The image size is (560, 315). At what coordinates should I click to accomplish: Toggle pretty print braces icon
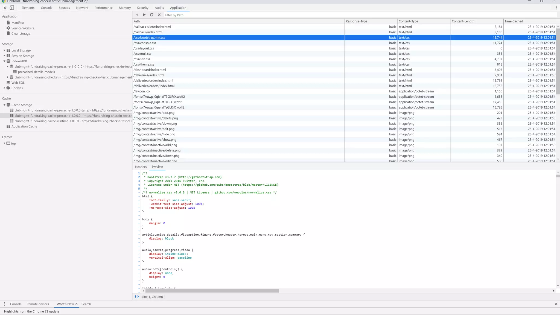(x=137, y=297)
